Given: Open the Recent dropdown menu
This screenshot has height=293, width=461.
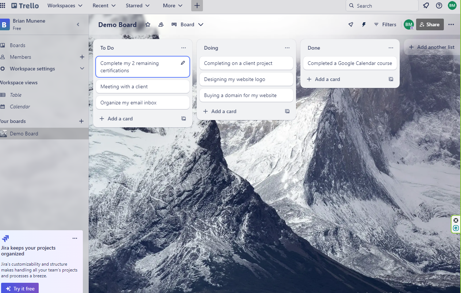Looking at the screenshot, I should (104, 5).
